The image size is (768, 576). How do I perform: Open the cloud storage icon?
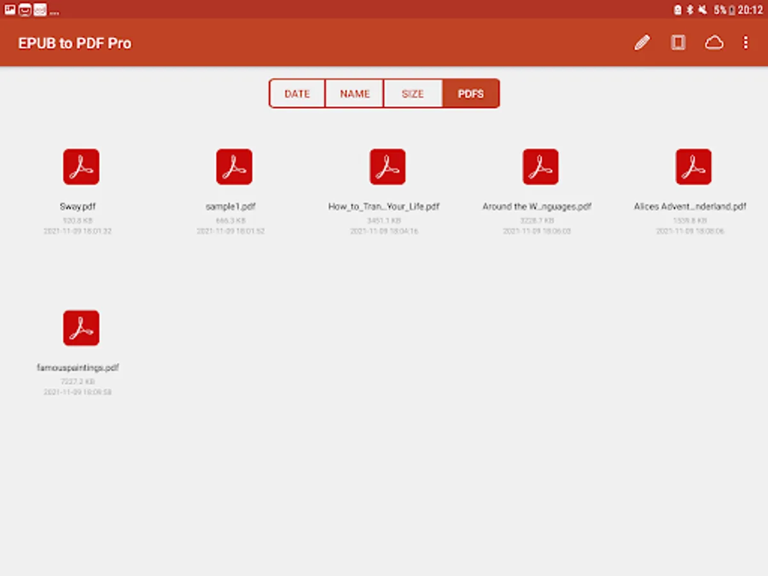pyautogui.click(x=714, y=43)
